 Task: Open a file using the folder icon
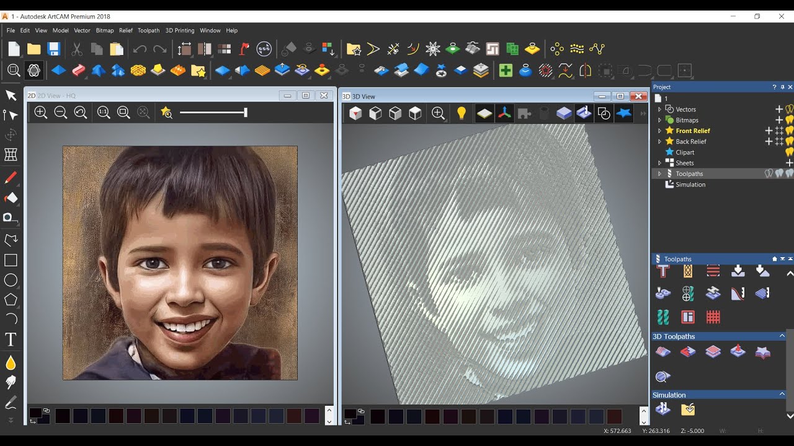pyautogui.click(x=33, y=49)
